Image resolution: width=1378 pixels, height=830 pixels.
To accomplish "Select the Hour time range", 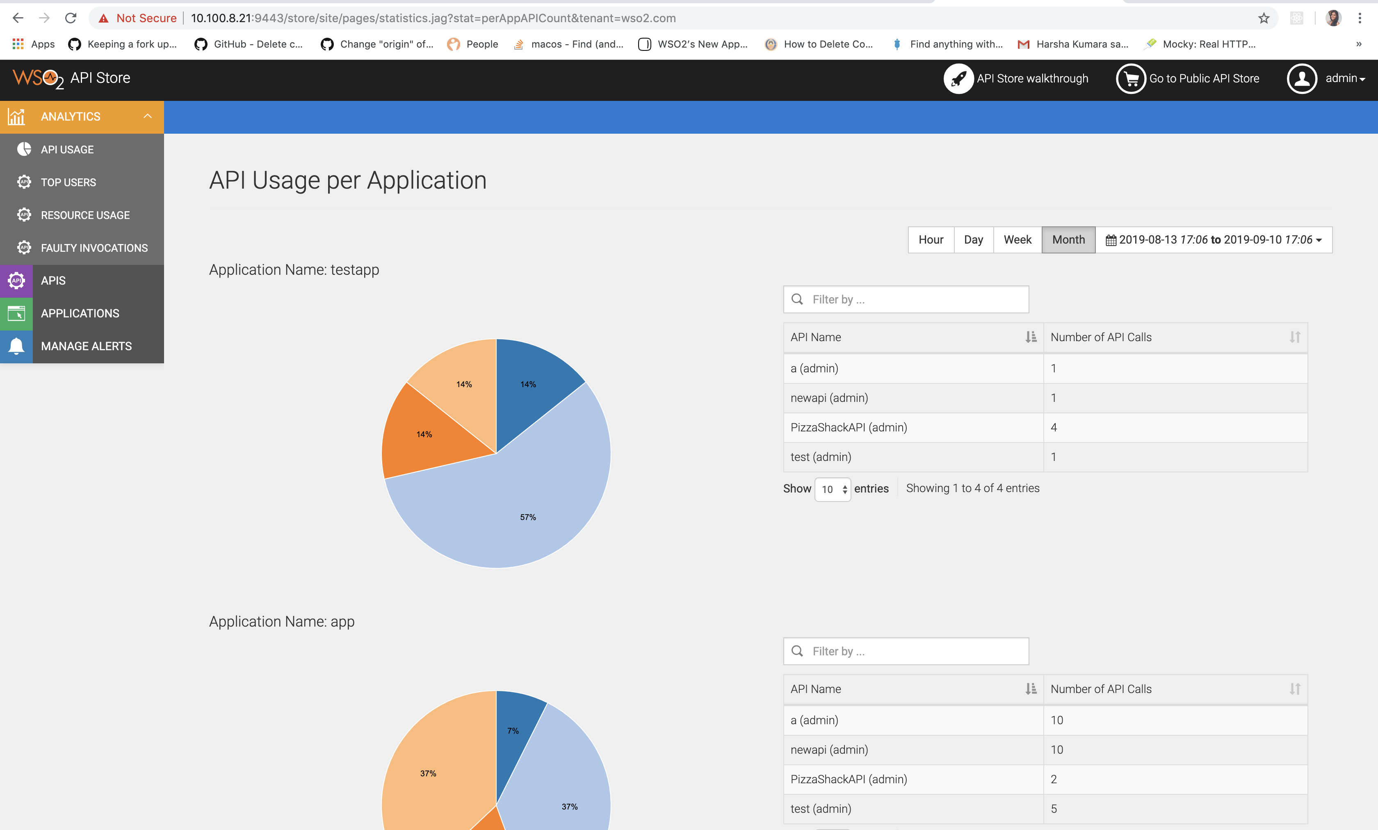I will click(931, 240).
